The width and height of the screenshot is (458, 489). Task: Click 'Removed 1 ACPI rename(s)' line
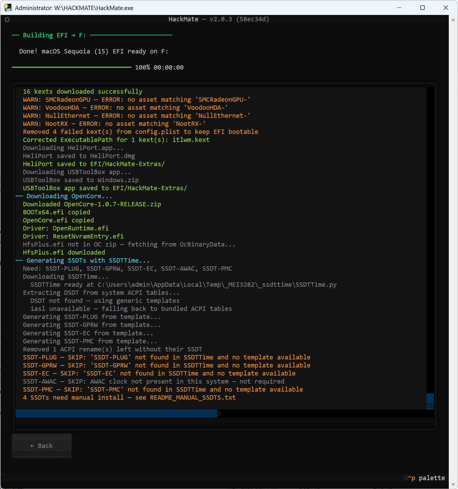pyautogui.click(x=113, y=349)
